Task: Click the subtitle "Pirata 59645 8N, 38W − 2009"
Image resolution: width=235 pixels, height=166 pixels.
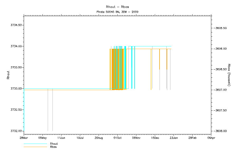Action: pos(117,12)
